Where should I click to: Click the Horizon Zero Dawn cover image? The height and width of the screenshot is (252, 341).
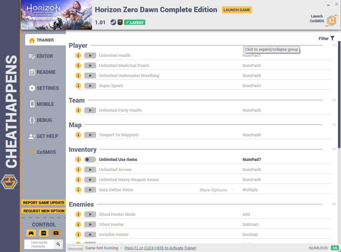[x=56, y=15]
